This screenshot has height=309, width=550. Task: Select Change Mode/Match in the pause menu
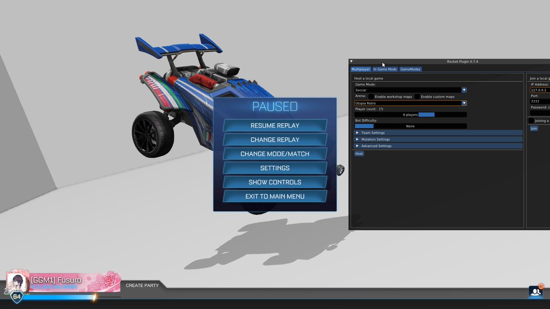click(275, 154)
